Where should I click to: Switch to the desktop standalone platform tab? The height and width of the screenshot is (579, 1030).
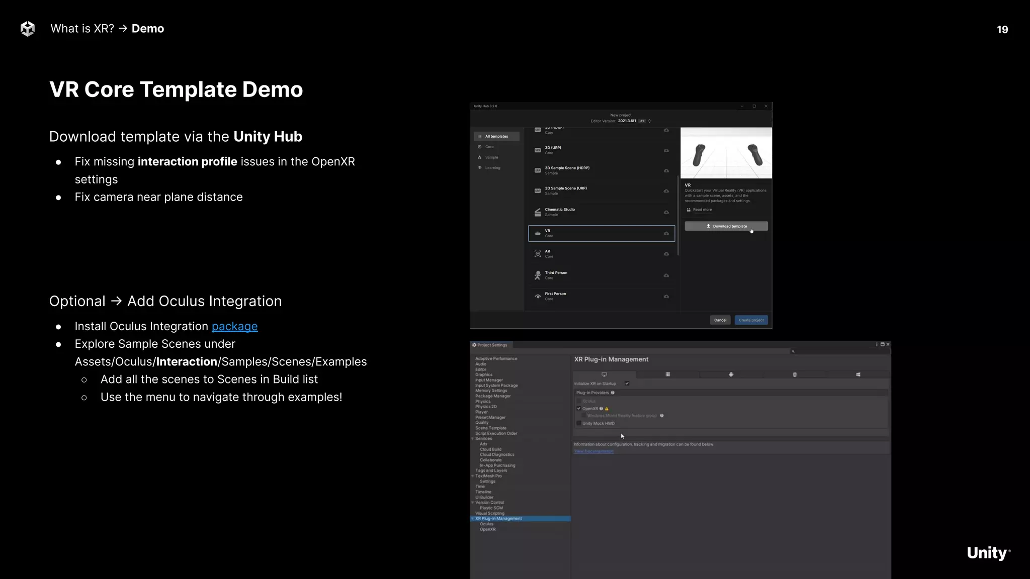point(604,374)
